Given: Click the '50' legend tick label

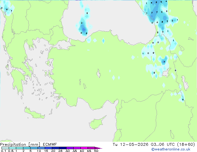Looking at the screenshot, I should (x=96, y=151).
